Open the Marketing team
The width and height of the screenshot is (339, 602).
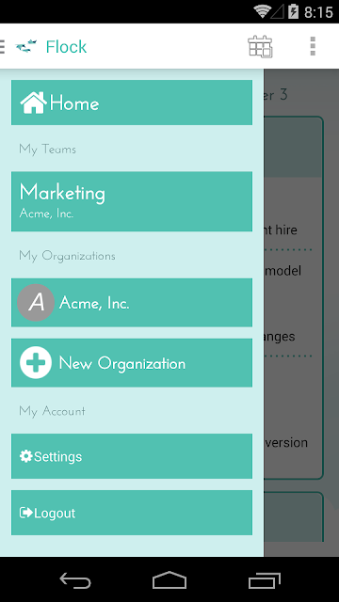pos(132,201)
